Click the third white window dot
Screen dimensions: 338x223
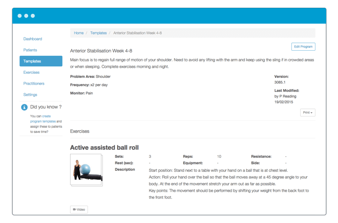33,16
